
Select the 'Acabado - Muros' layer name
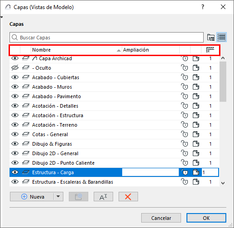[x=52, y=87]
